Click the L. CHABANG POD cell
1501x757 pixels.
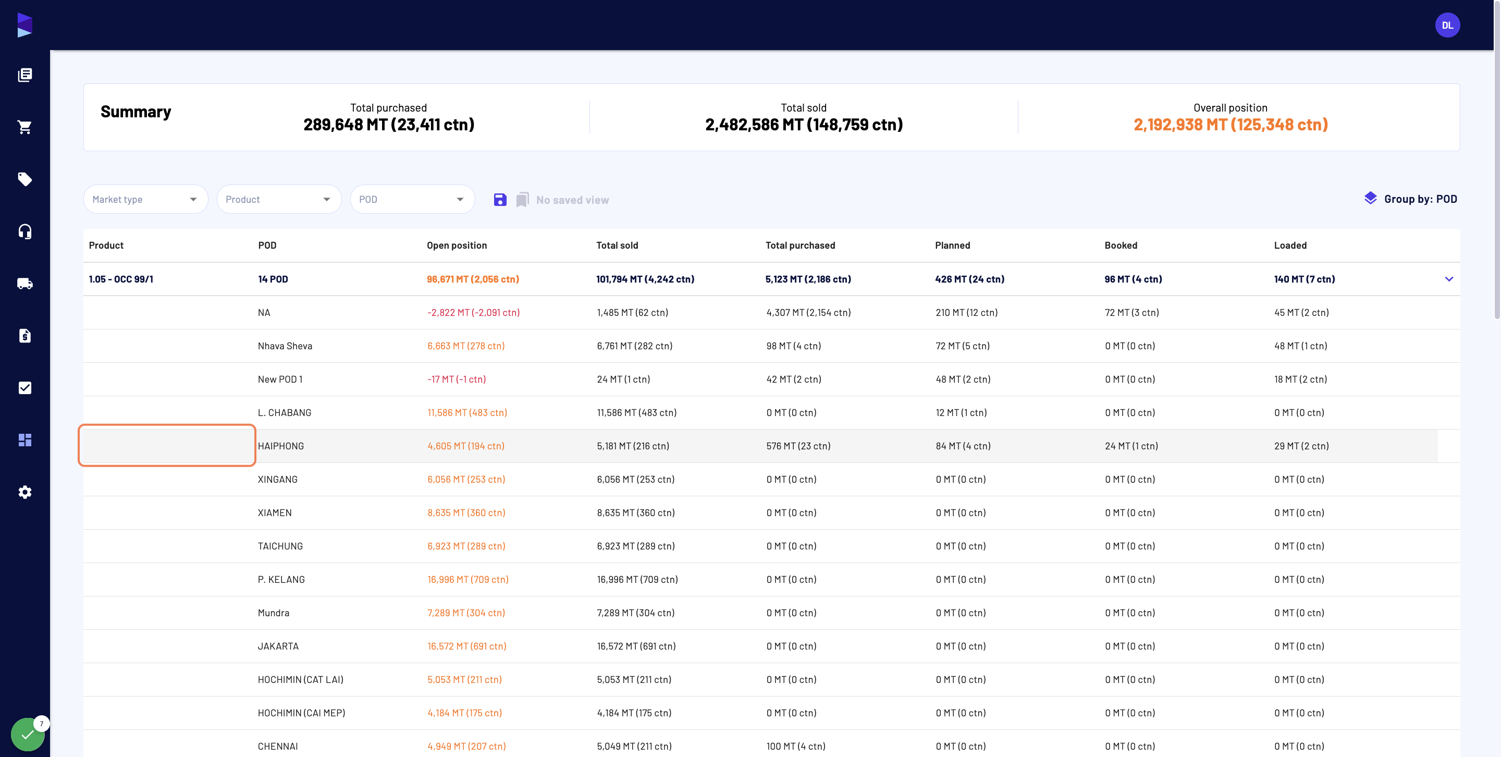(x=285, y=412)
